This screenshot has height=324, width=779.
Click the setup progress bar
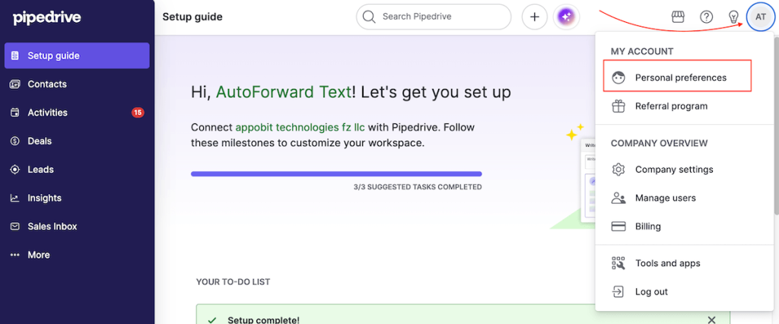coord(336,174)
